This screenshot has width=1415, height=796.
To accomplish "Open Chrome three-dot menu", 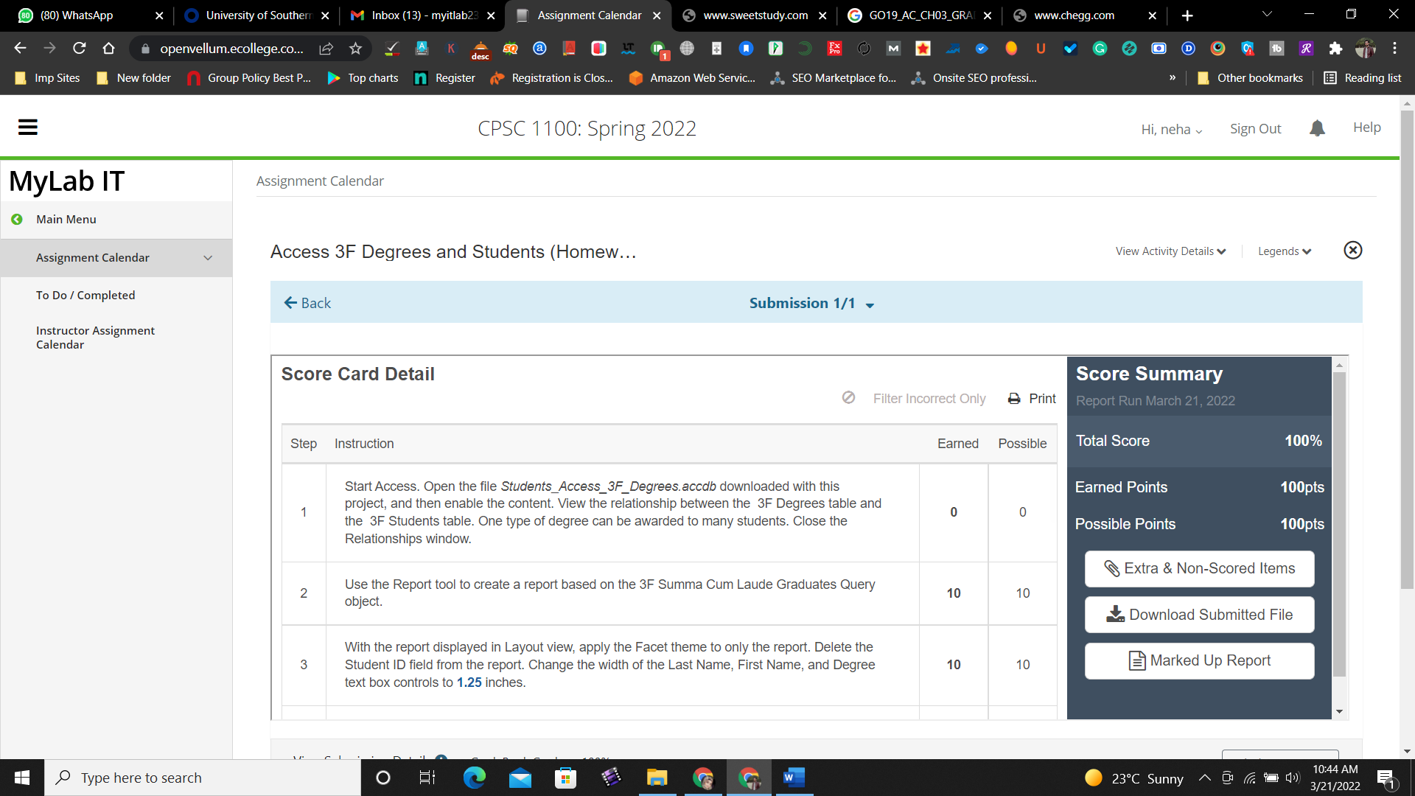I will point(1394,49).
